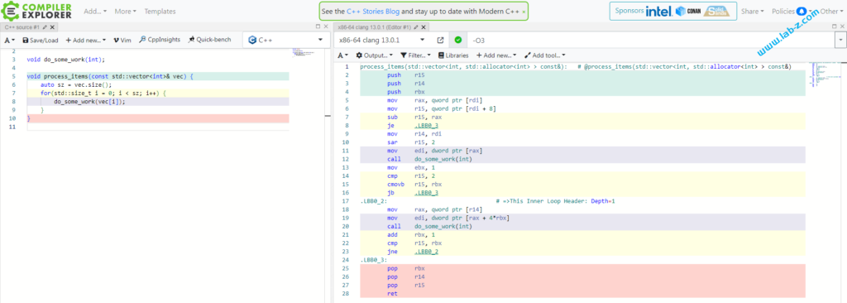Click the source editor minimap
Screen dimensions: 847x303
[x=303, y=53]
